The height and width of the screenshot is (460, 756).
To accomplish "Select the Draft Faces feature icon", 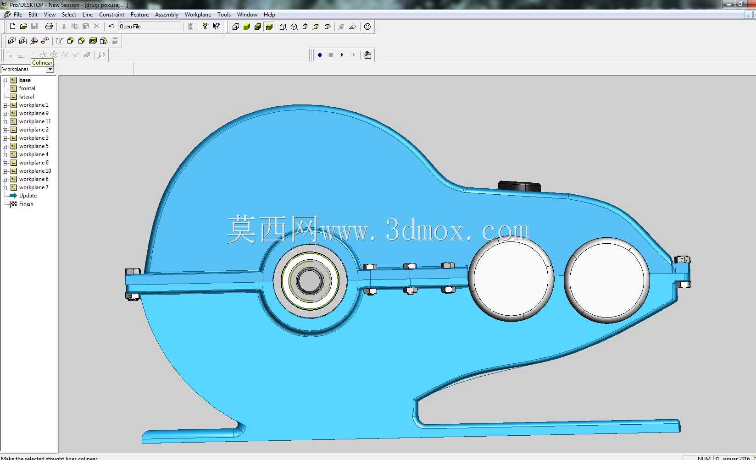I will point(104,41).
